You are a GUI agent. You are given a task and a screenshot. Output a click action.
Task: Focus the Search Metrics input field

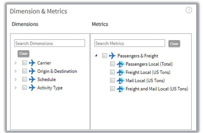(130, 43)
